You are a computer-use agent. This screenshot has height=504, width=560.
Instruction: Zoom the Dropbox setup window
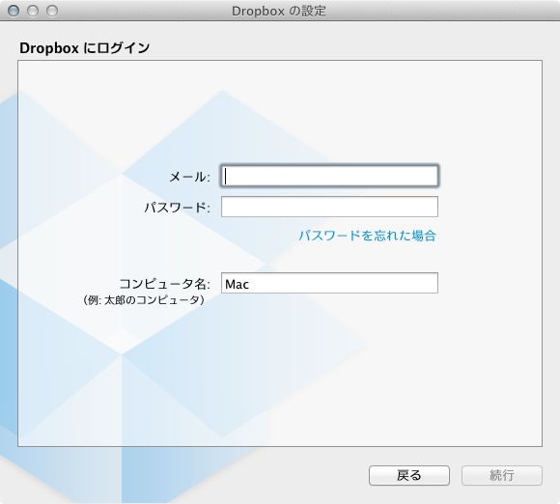52,11
